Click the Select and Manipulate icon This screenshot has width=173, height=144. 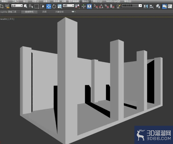[x=84, y=6]
